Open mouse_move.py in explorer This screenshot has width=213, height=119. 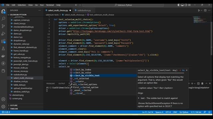click(x=21, y=71)
